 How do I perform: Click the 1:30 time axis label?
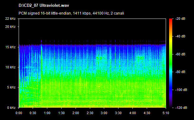pyautogui.click(x=61, y=113)
